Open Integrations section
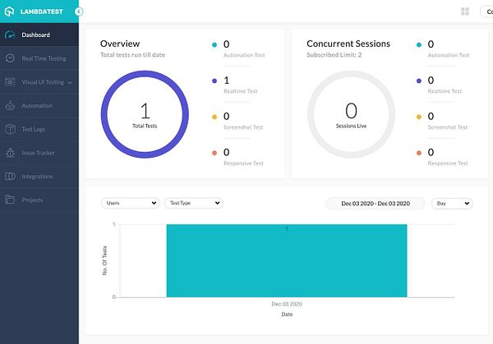Viewport: 493px width, 344px height. pos(39,177)
